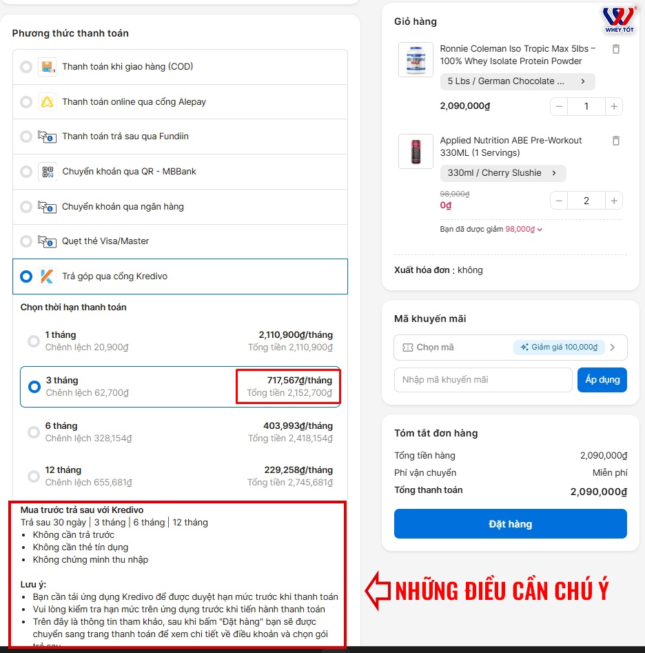
Task: Click the Áp dụng promo button
Action: coord(602,380)
